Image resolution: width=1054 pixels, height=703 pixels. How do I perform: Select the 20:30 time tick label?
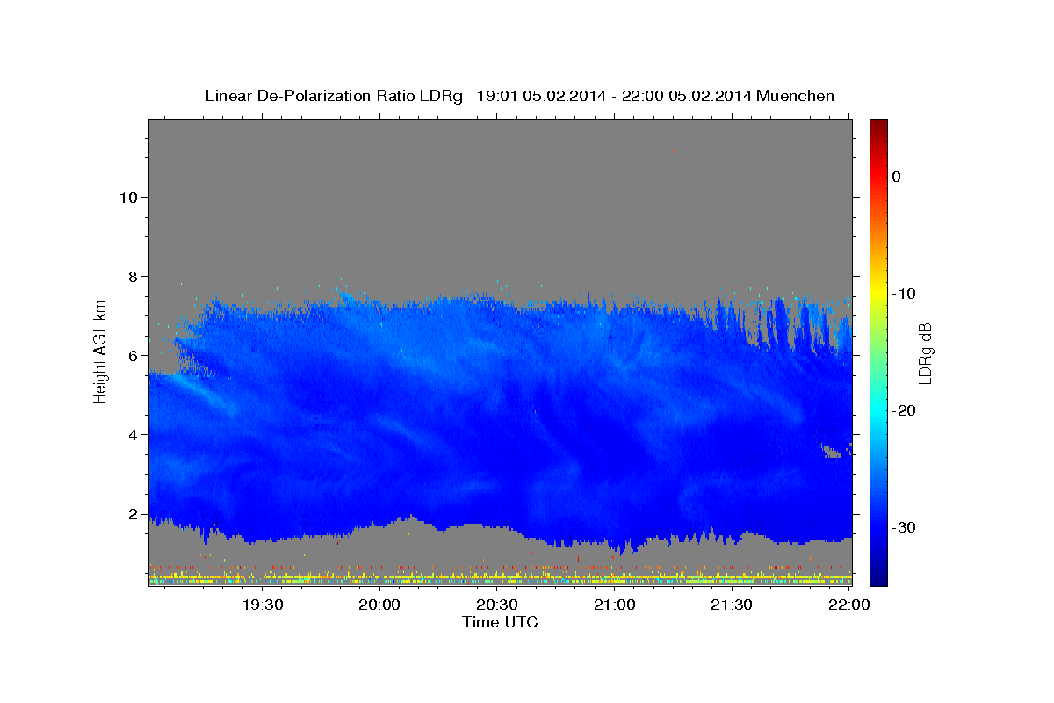point(497,605)
